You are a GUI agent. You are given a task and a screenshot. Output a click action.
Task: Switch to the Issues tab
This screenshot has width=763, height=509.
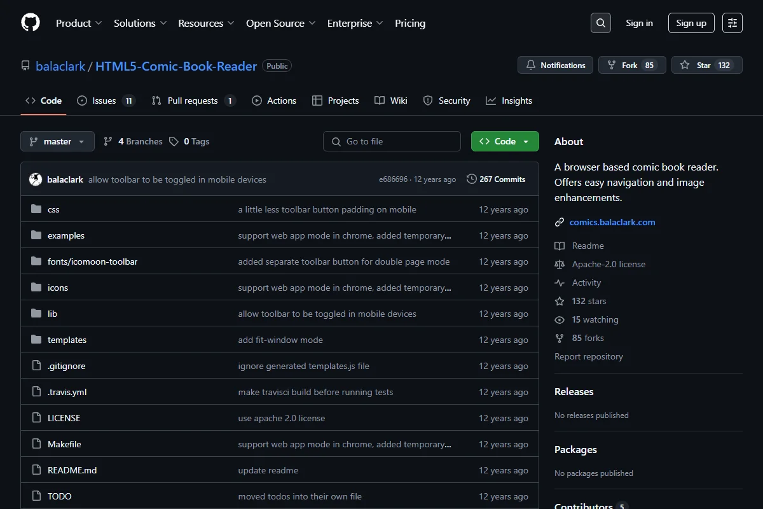[x=106, y=101]
